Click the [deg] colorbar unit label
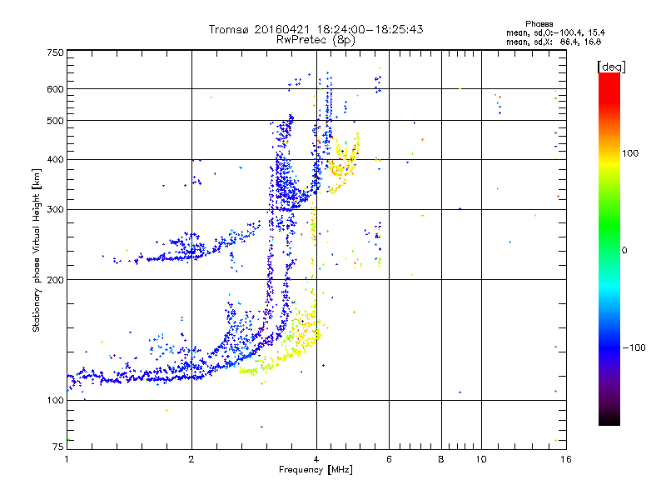This screenshot has height=500, width=666. [x=611, y=67]
